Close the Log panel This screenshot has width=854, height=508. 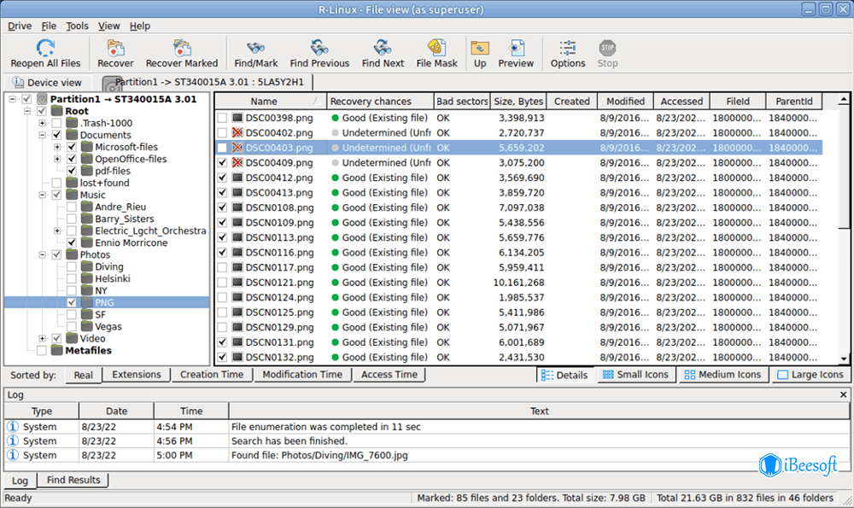coord(843,394)
